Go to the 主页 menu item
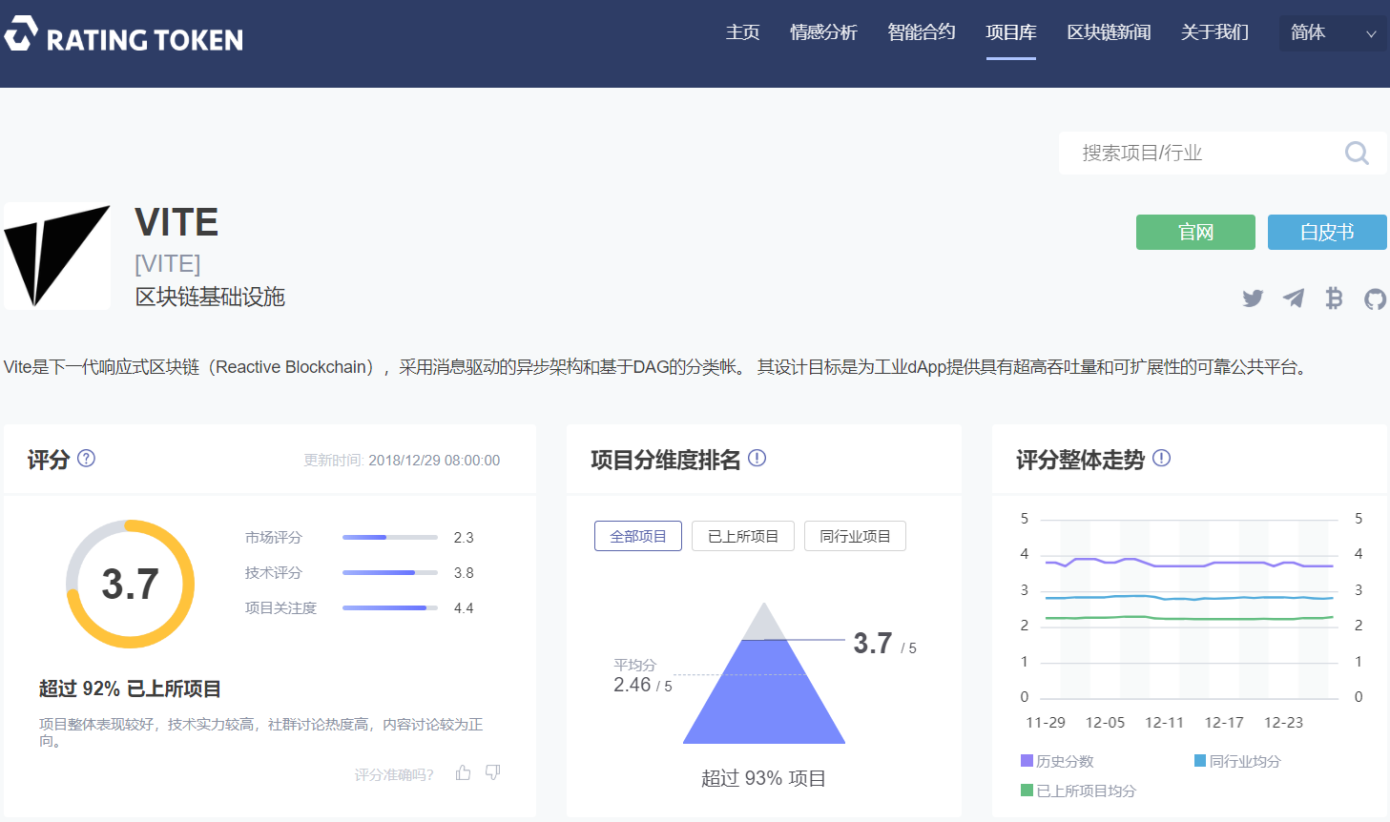The image size is (1390, 822). click(742, 32)
